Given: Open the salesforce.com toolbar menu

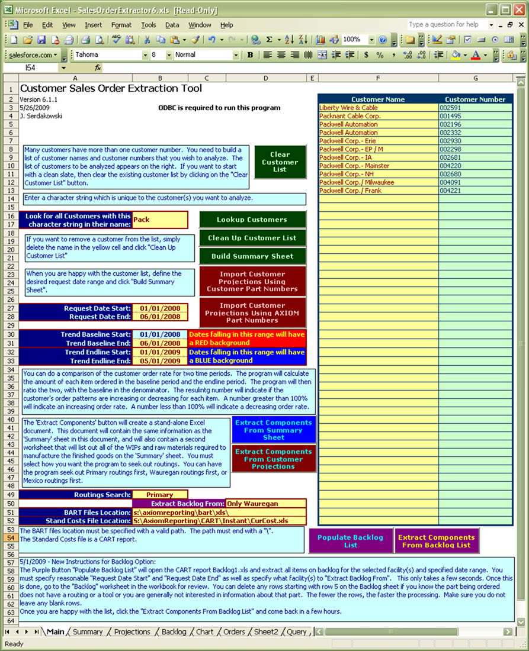Looking at the screenshot, I should tap(33, 55).
